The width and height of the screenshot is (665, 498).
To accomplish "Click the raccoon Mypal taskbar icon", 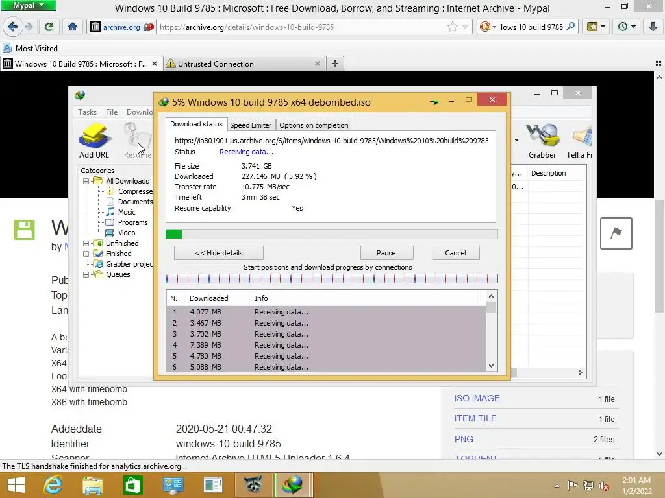I will click(253, 485).
